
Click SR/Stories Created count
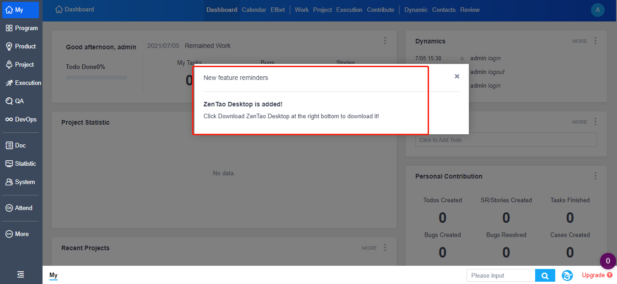[506, 218]
